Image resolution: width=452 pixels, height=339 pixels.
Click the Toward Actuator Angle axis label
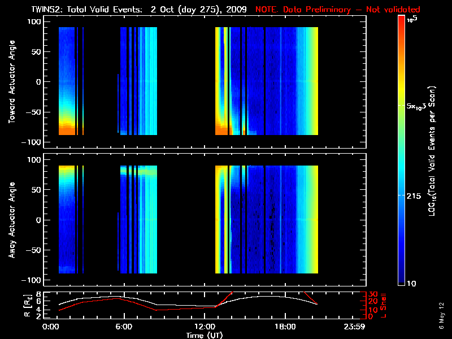tap(11, 82)
